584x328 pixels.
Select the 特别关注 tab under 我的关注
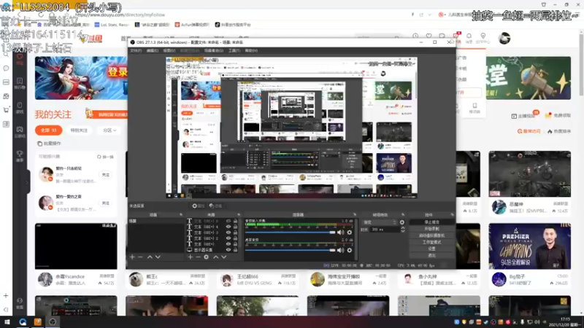79,130
